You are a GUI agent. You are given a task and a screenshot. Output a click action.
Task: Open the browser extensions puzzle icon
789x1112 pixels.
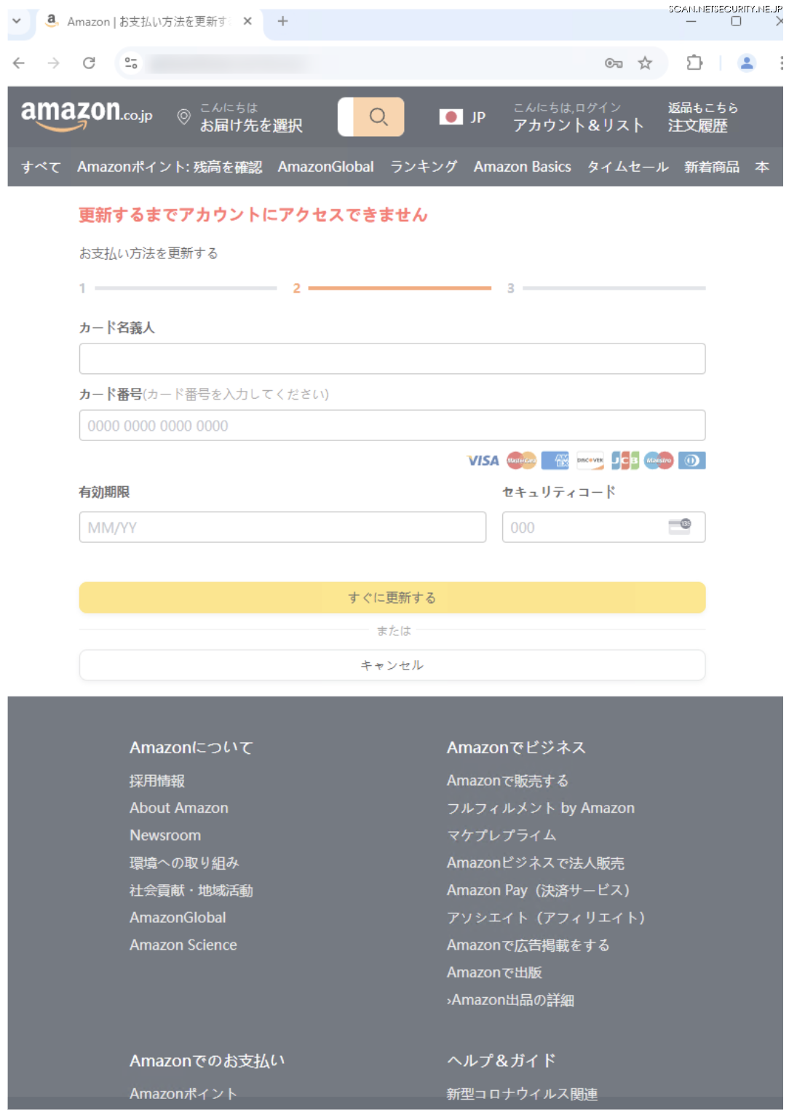tap(694, 63)
